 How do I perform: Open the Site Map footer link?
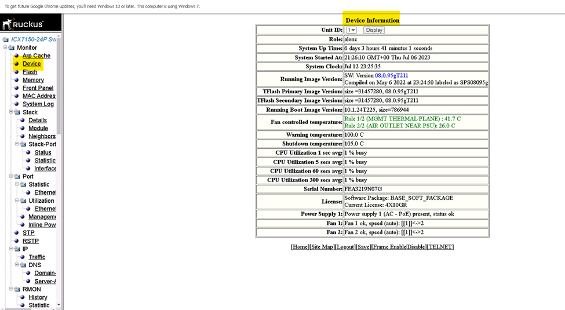point(322,247)
